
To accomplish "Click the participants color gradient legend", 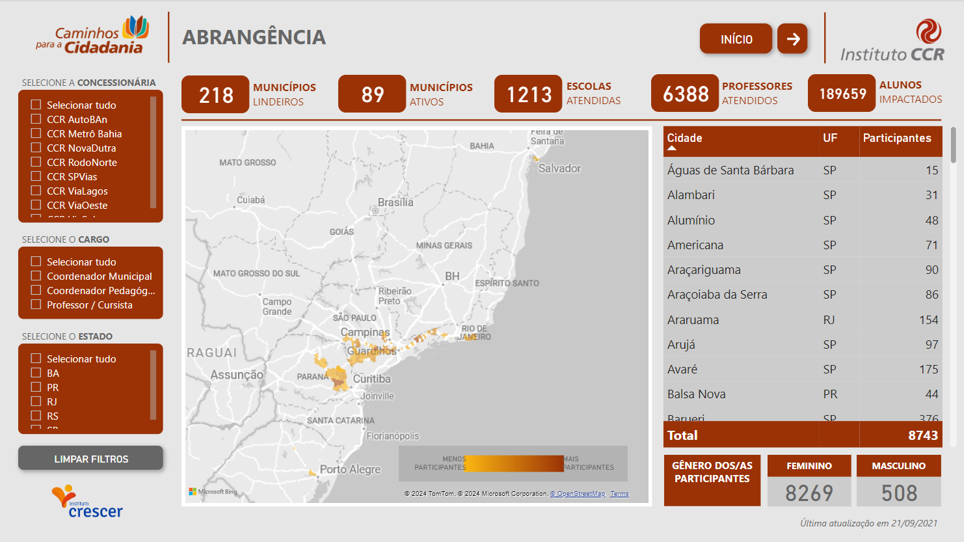I will tap(515, 463).
